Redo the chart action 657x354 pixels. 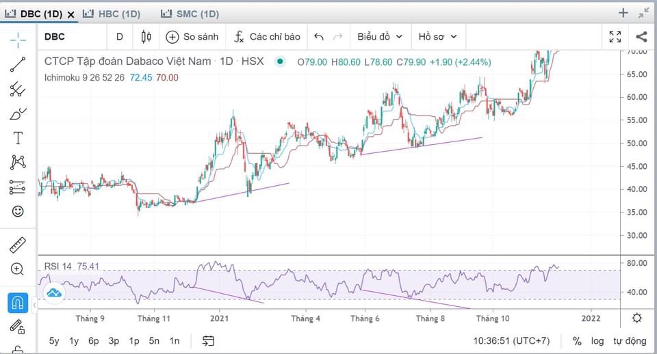point(337,37)
